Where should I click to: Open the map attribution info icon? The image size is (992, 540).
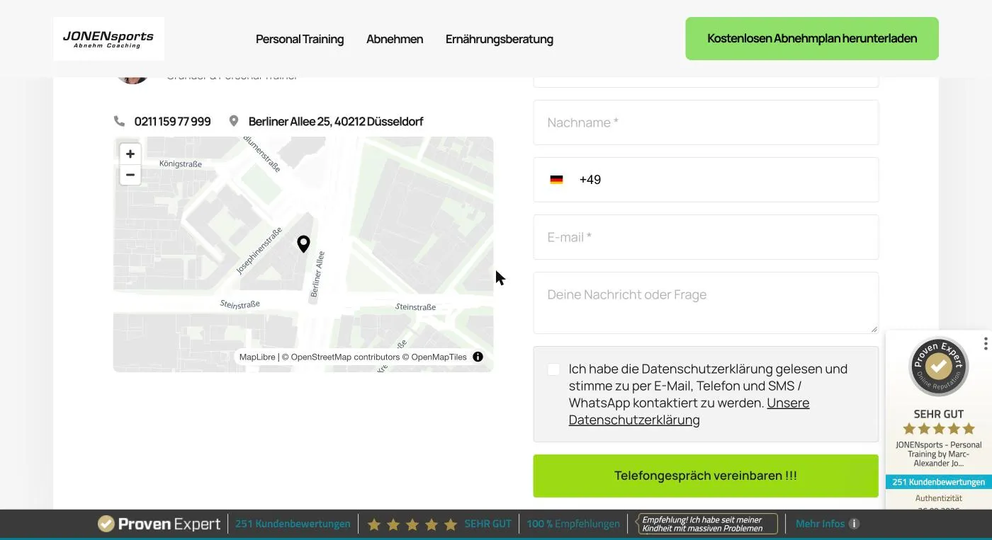point(478,357)
